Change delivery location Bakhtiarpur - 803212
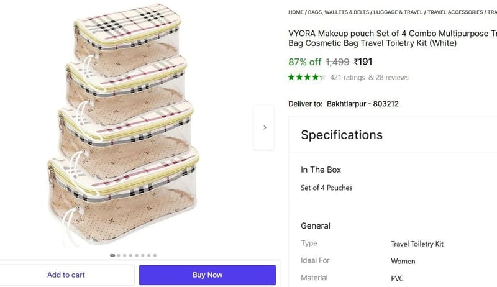 (x=363, y=104)
